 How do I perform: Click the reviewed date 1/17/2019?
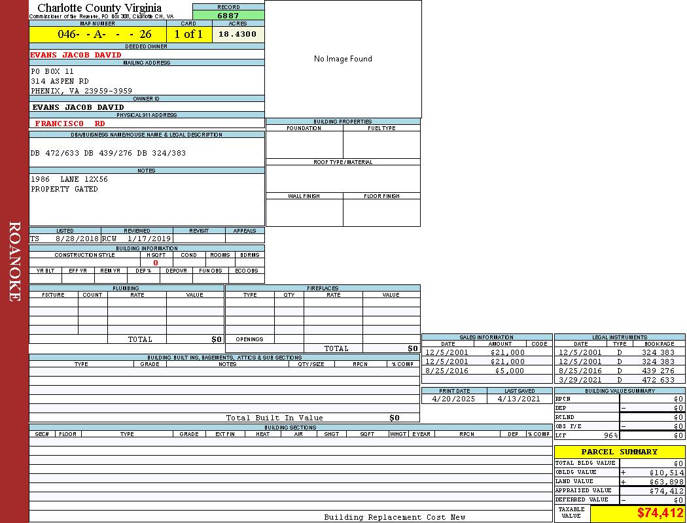tap(149, 239)
